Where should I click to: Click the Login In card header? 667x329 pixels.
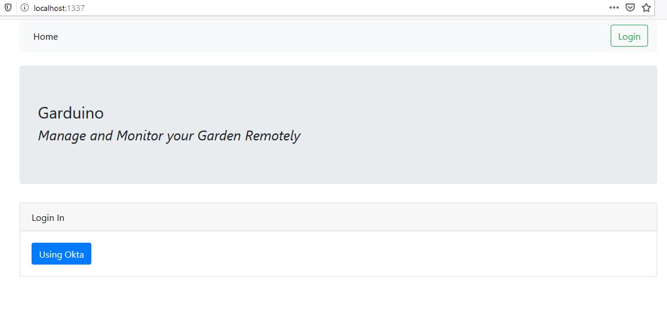[x=48, y=218]
